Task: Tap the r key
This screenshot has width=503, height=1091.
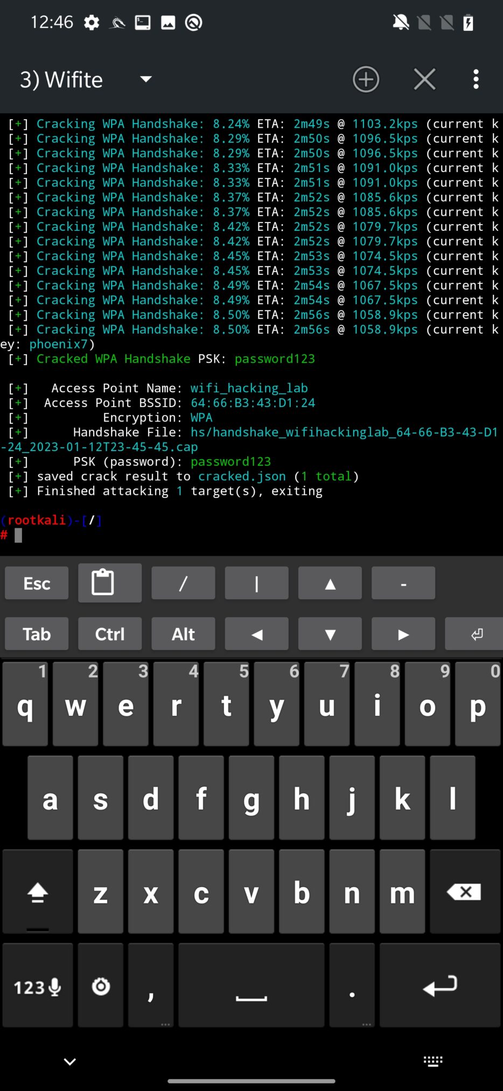Action: (x=176, y=704)
